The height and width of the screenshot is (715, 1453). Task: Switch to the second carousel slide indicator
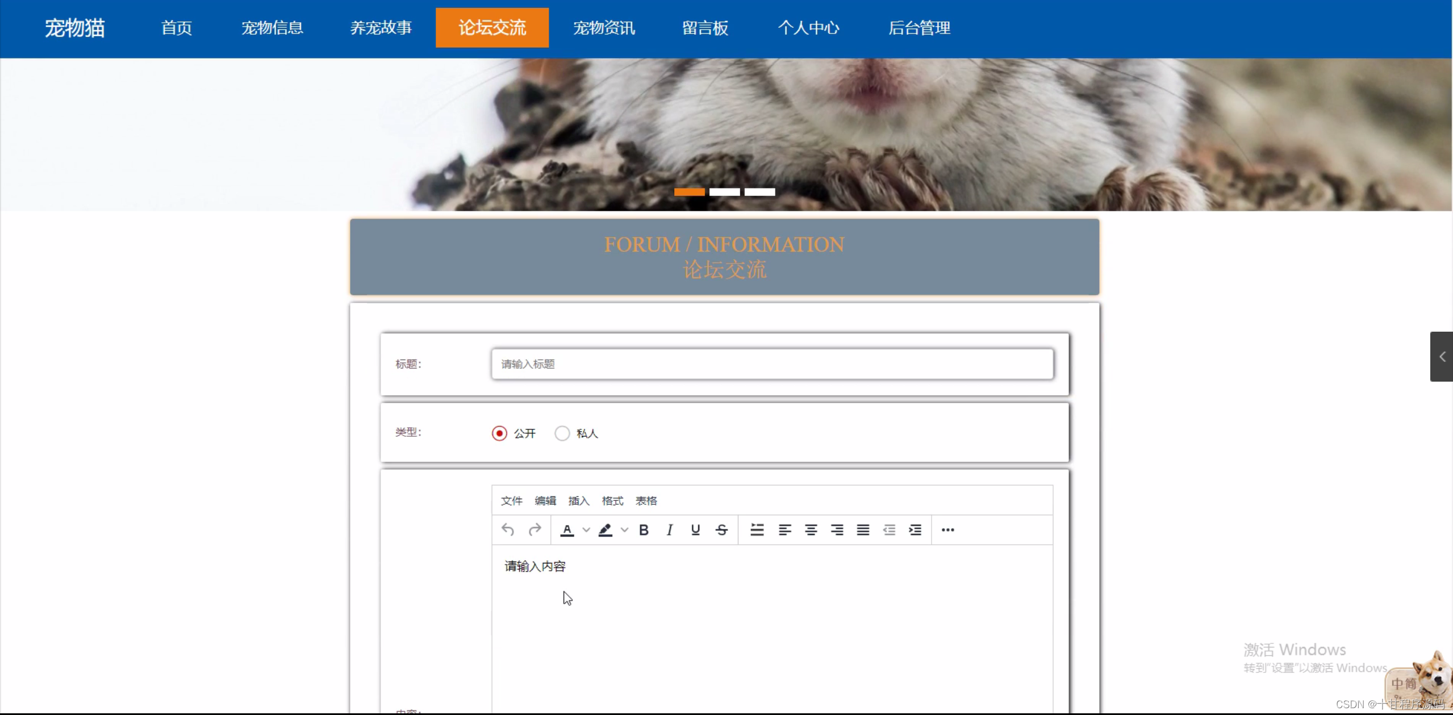(x=724, y=192)
